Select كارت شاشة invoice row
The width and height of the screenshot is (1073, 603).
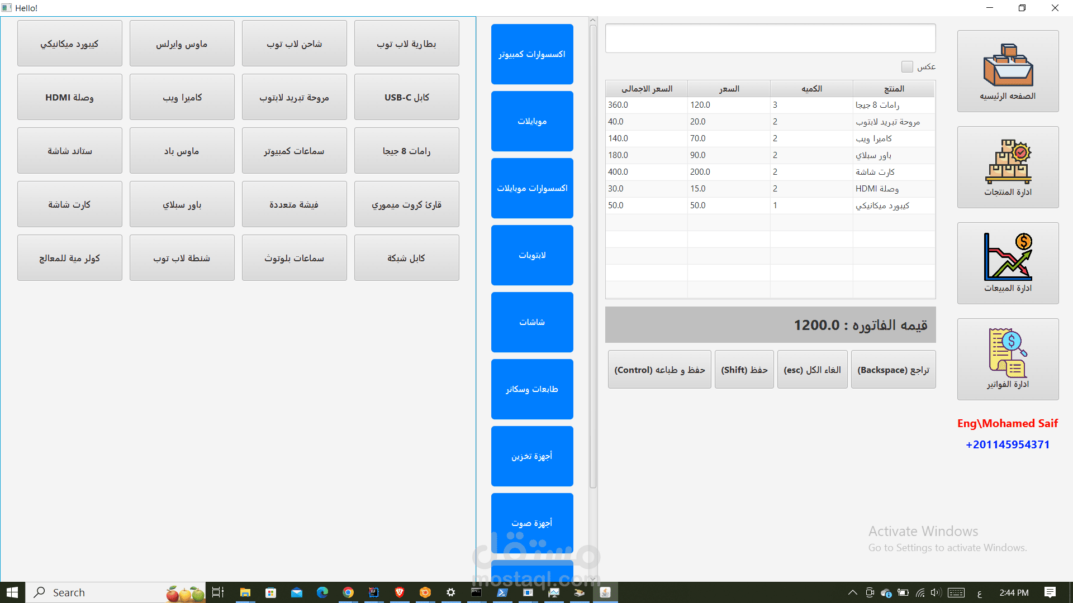click(770, 172)
